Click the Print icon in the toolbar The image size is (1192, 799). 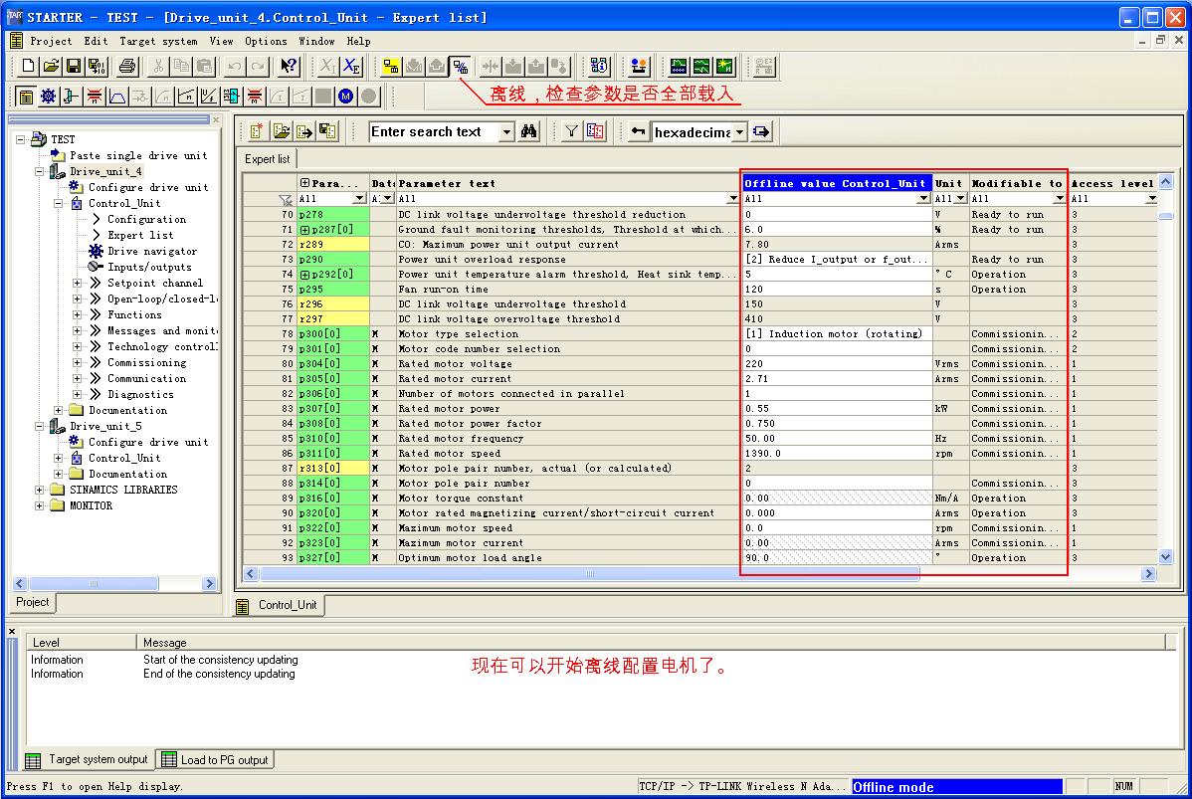coord(126,67)
